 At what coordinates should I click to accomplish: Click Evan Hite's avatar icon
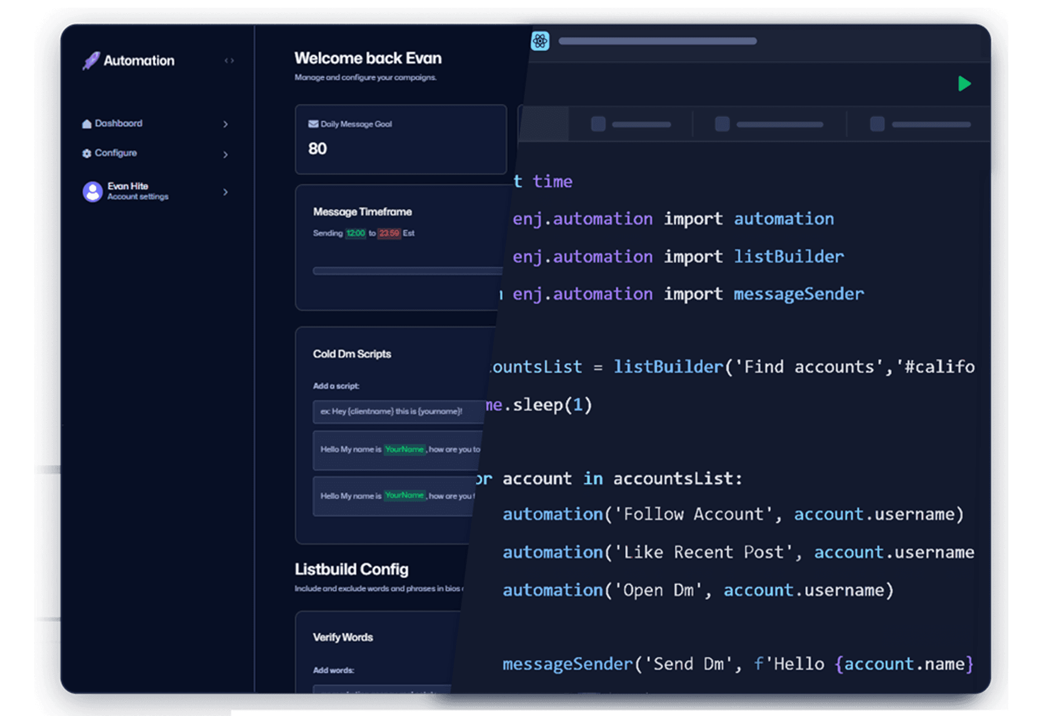coord(92,191)
